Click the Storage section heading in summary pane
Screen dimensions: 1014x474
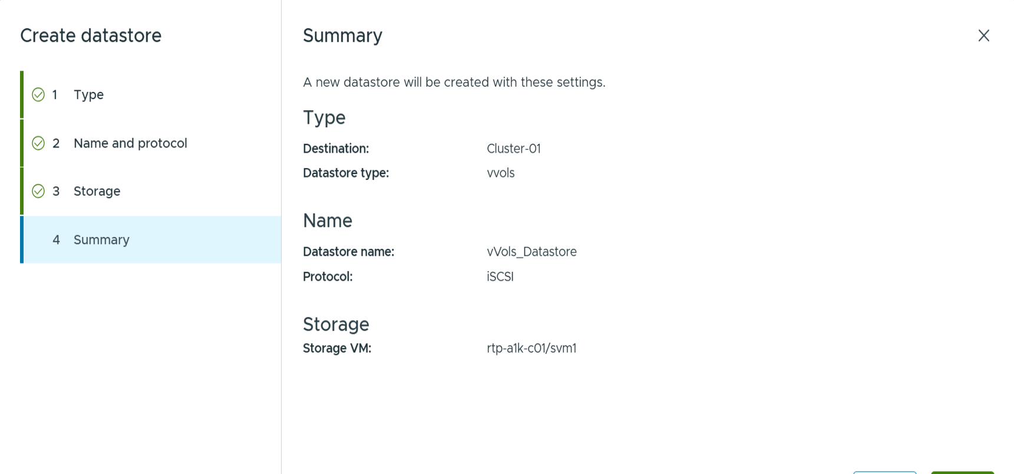(336, 324)
